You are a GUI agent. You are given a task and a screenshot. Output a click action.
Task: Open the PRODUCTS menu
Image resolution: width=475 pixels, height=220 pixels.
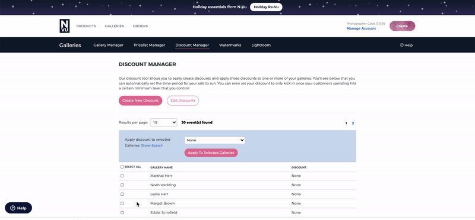tap(86, 26)
